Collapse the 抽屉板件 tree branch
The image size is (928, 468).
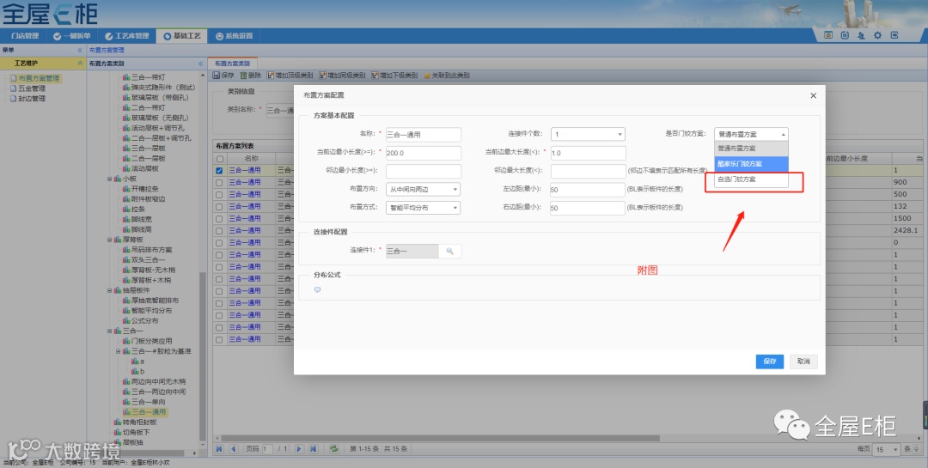109,290
